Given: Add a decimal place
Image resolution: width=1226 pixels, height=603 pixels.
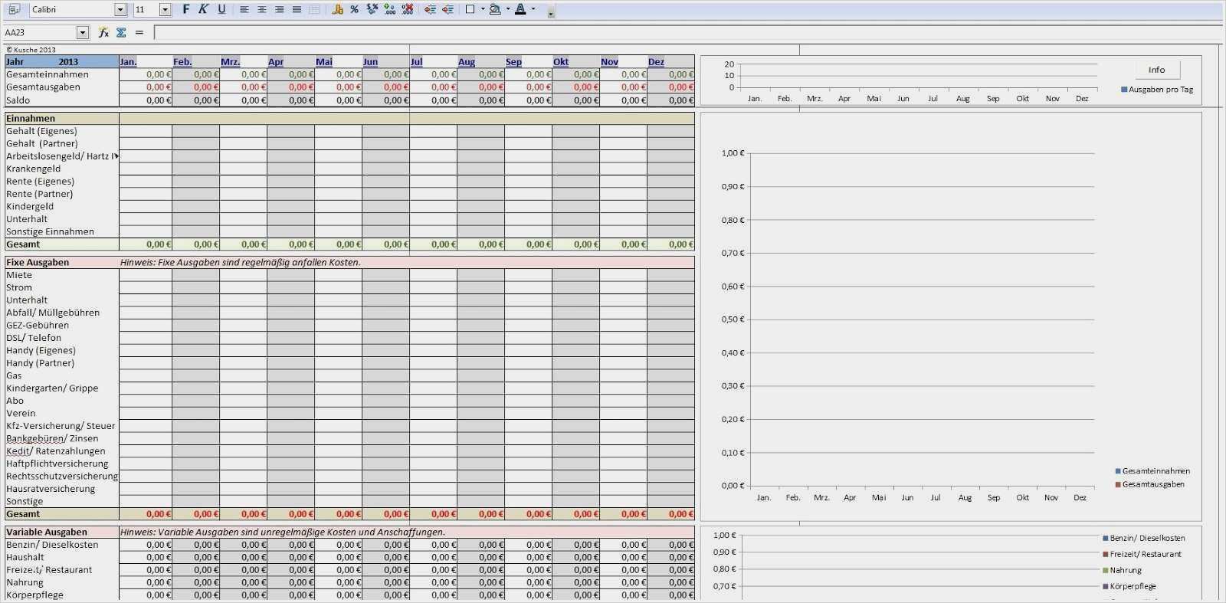Looking at the screenshot, I should 390,9.
